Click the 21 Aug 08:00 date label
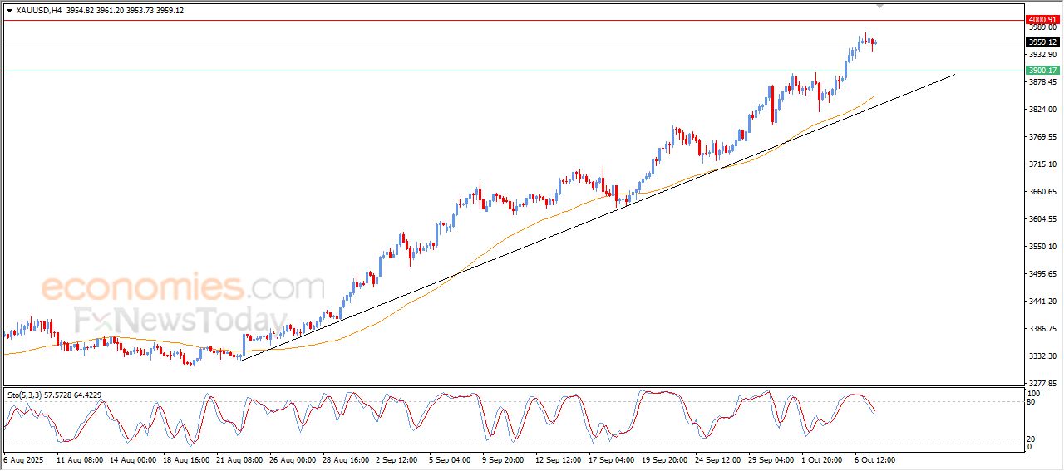The image size is (1064, 471). click(239, 459)
